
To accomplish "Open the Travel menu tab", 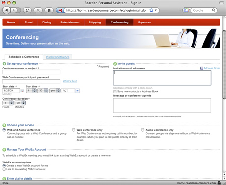I will pos(28,23).
